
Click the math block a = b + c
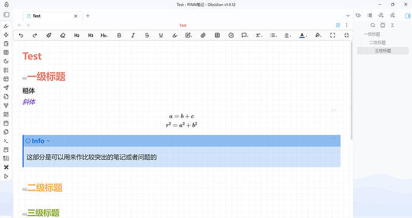pos(182,116)
